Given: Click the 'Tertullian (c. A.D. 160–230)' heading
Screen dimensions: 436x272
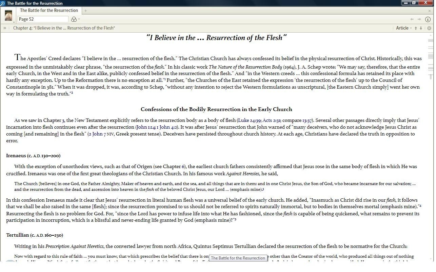Looking at the screenshot, I should tap(35, 235).
